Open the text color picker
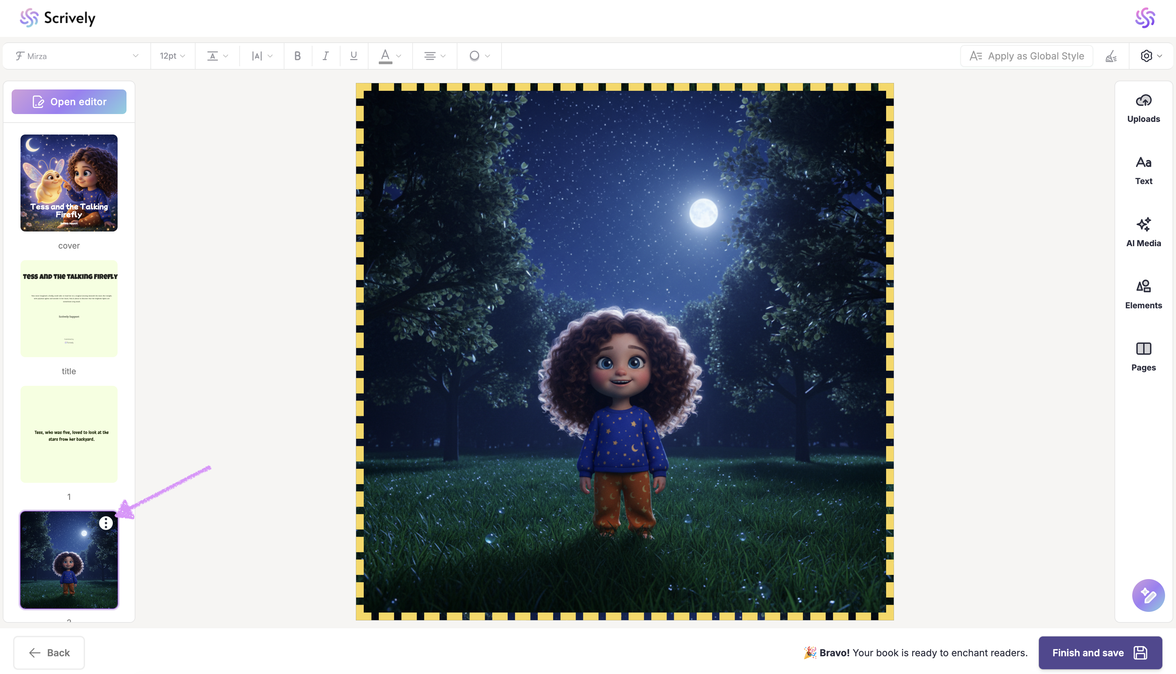Screen dimensions: 1176x674 390,56
